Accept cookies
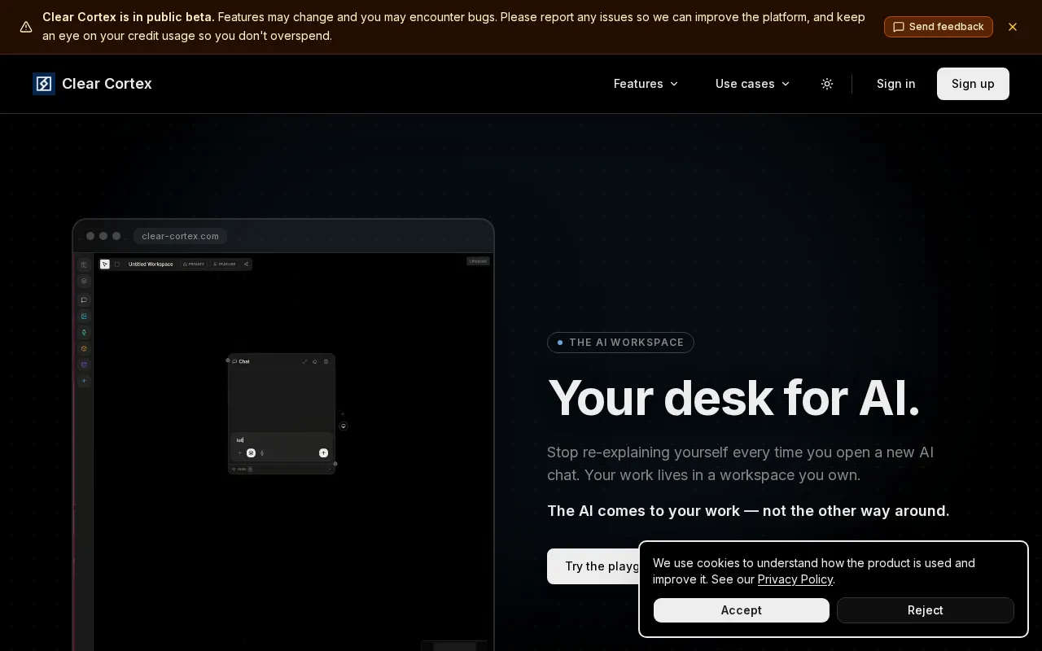 point(742,610)
